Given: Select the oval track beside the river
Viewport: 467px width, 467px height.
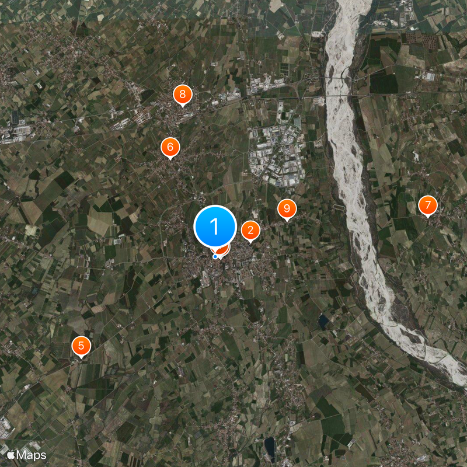Looking at the screenshot, I should (339, 208).
